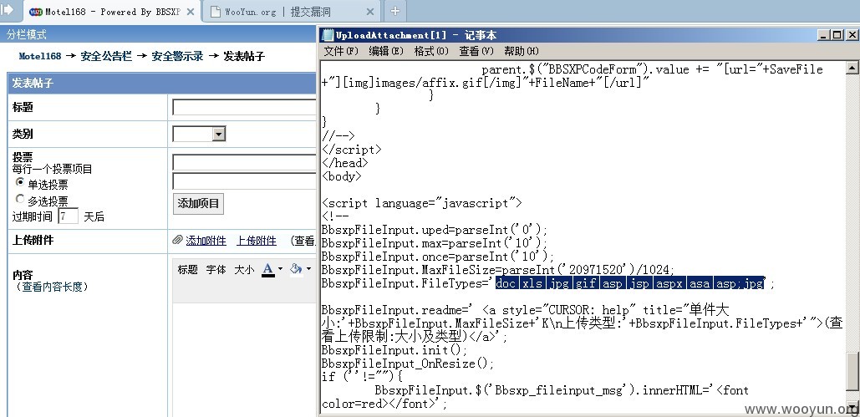Click the 安全警示录 breadcrumb link

[178, 56]
